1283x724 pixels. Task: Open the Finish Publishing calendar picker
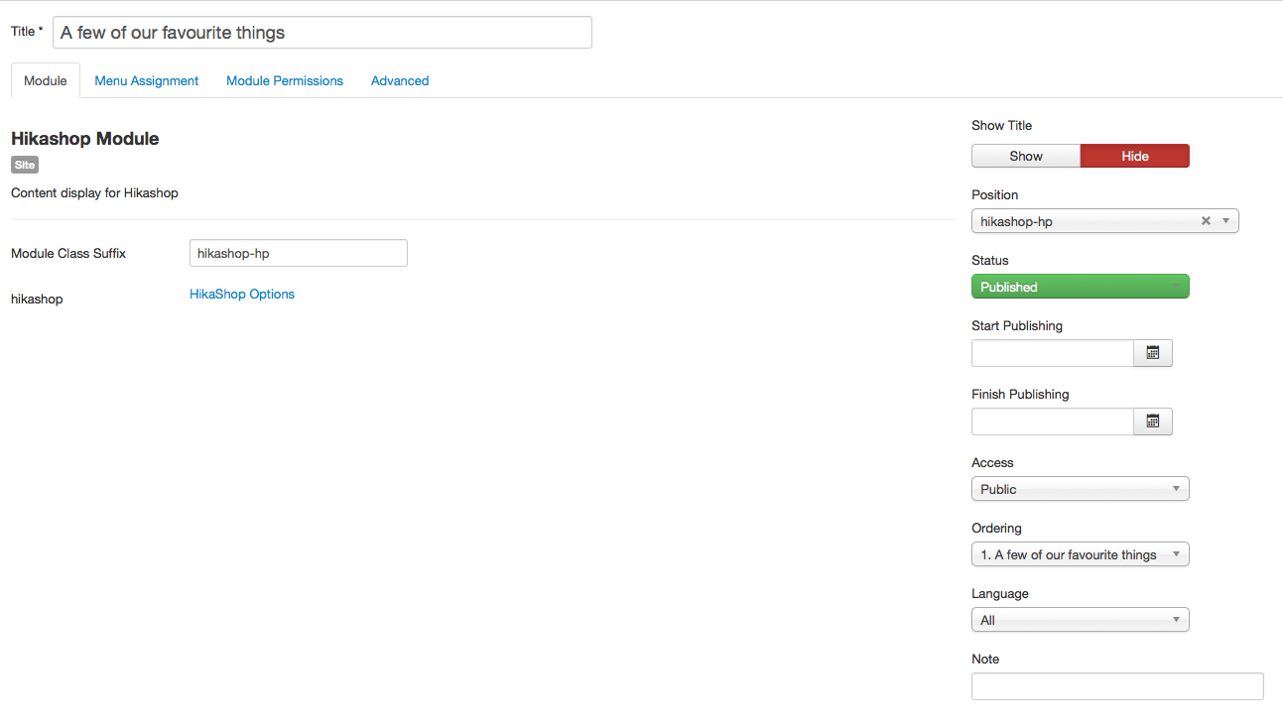click(x=1153, y=422)
